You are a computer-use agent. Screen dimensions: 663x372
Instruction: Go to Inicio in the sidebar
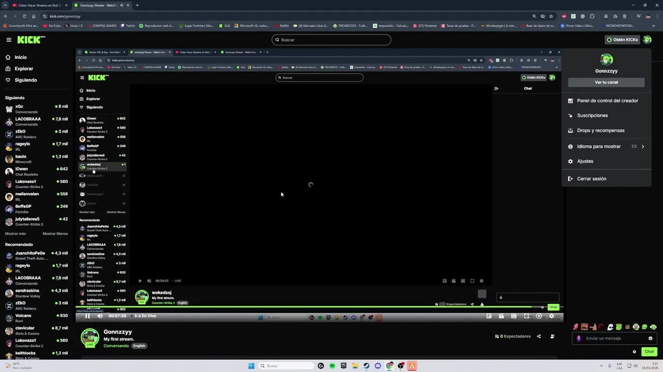[21, 57]
